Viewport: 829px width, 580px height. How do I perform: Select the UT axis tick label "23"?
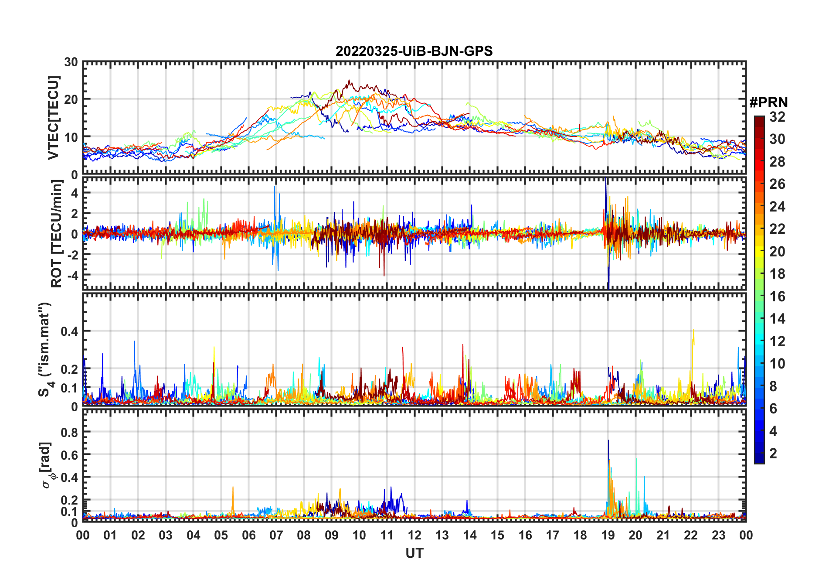point(719,535)
